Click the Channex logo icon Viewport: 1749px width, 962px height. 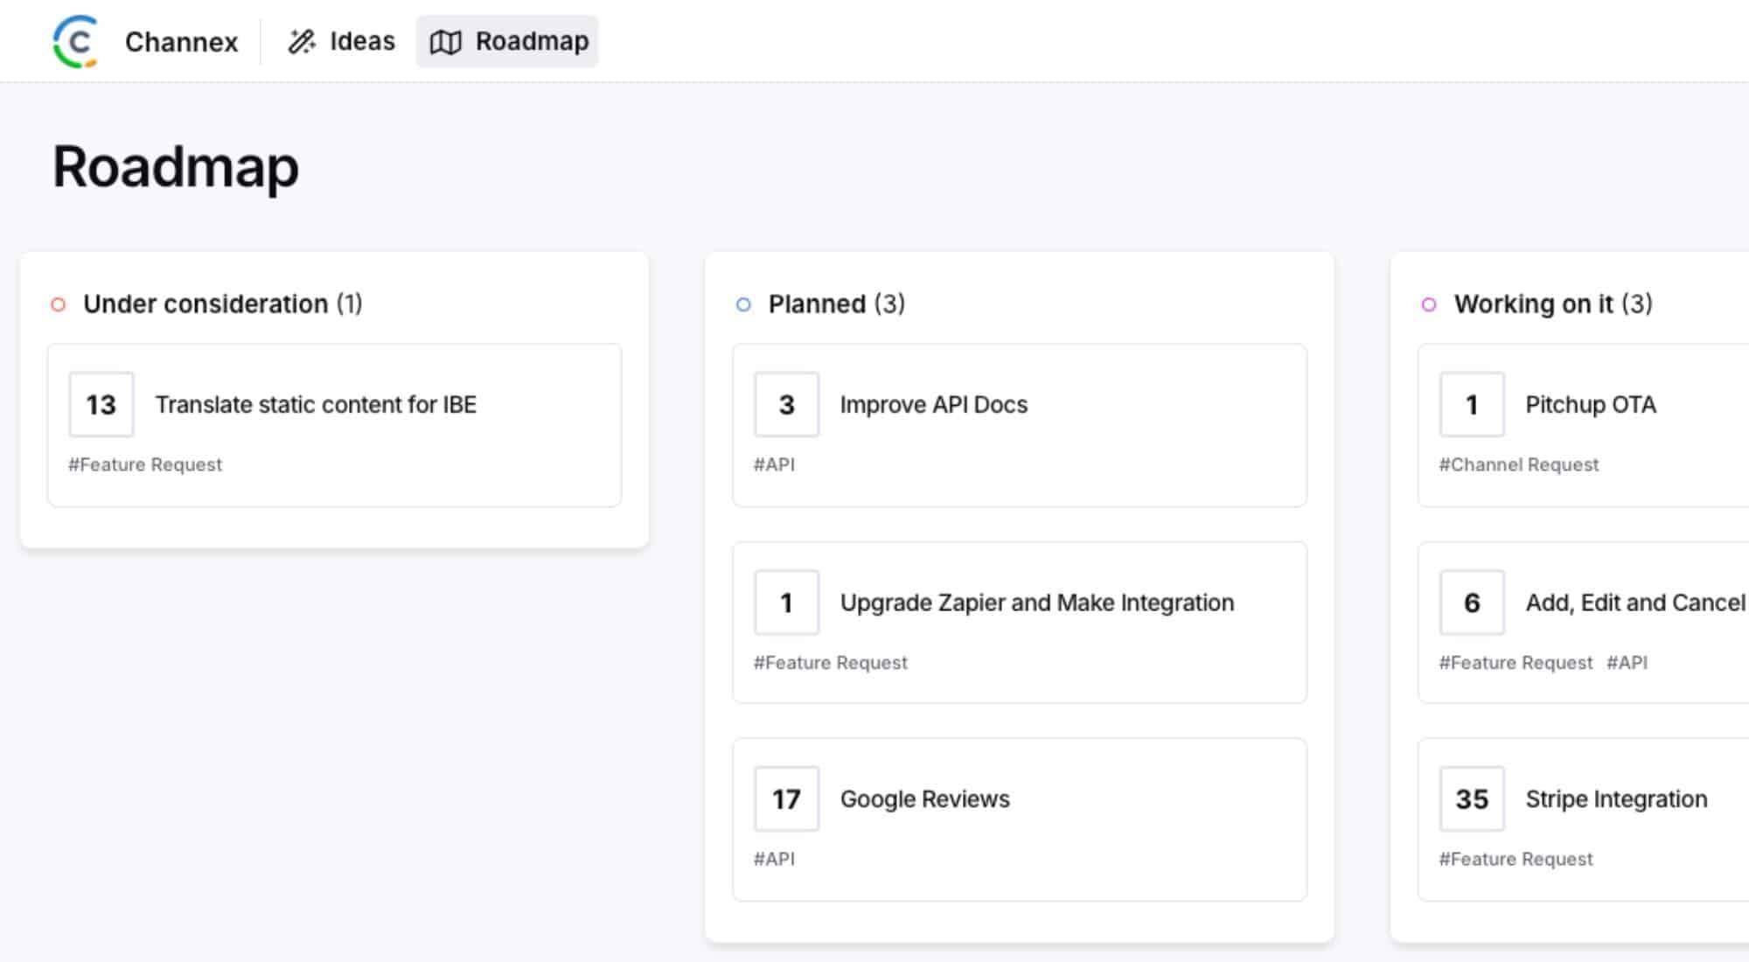point(77,40)
